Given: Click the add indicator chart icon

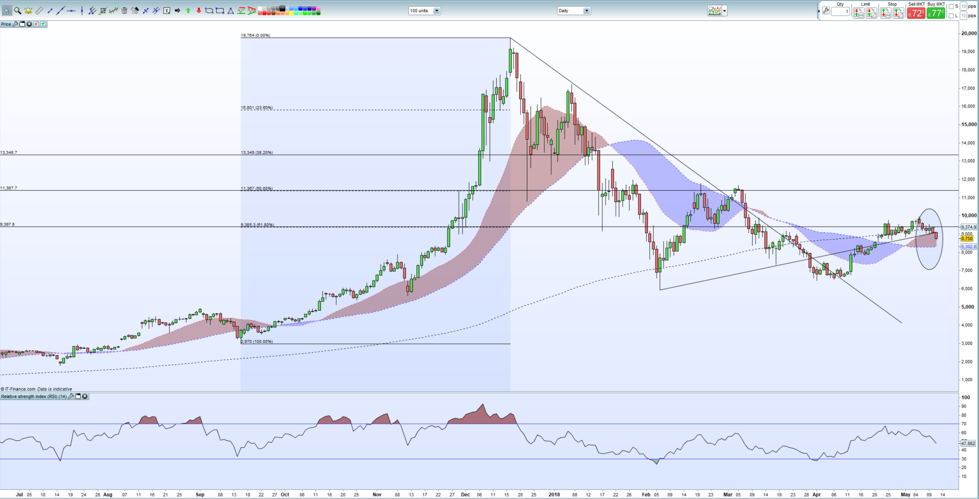Looking at the screenshot, I should coord(714,11).
